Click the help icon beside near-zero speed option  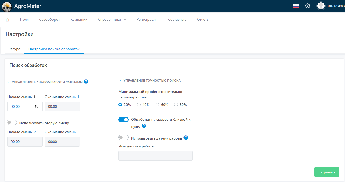pyautogui.click(x=144, y=126)
